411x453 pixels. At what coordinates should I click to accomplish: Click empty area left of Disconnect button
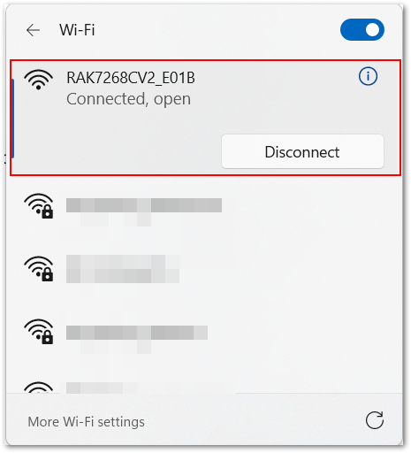118,151
